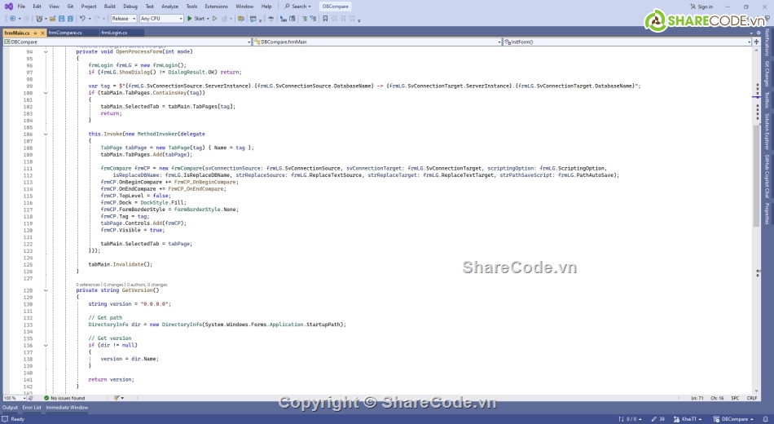Open the Toolbox side panel
774x424 pixels.
pyautogui.click(x=767, y=99)
